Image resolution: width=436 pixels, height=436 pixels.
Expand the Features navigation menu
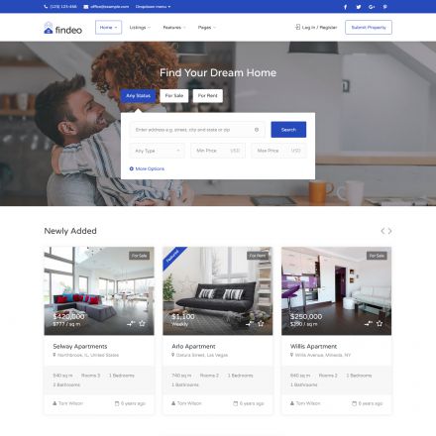174,28
